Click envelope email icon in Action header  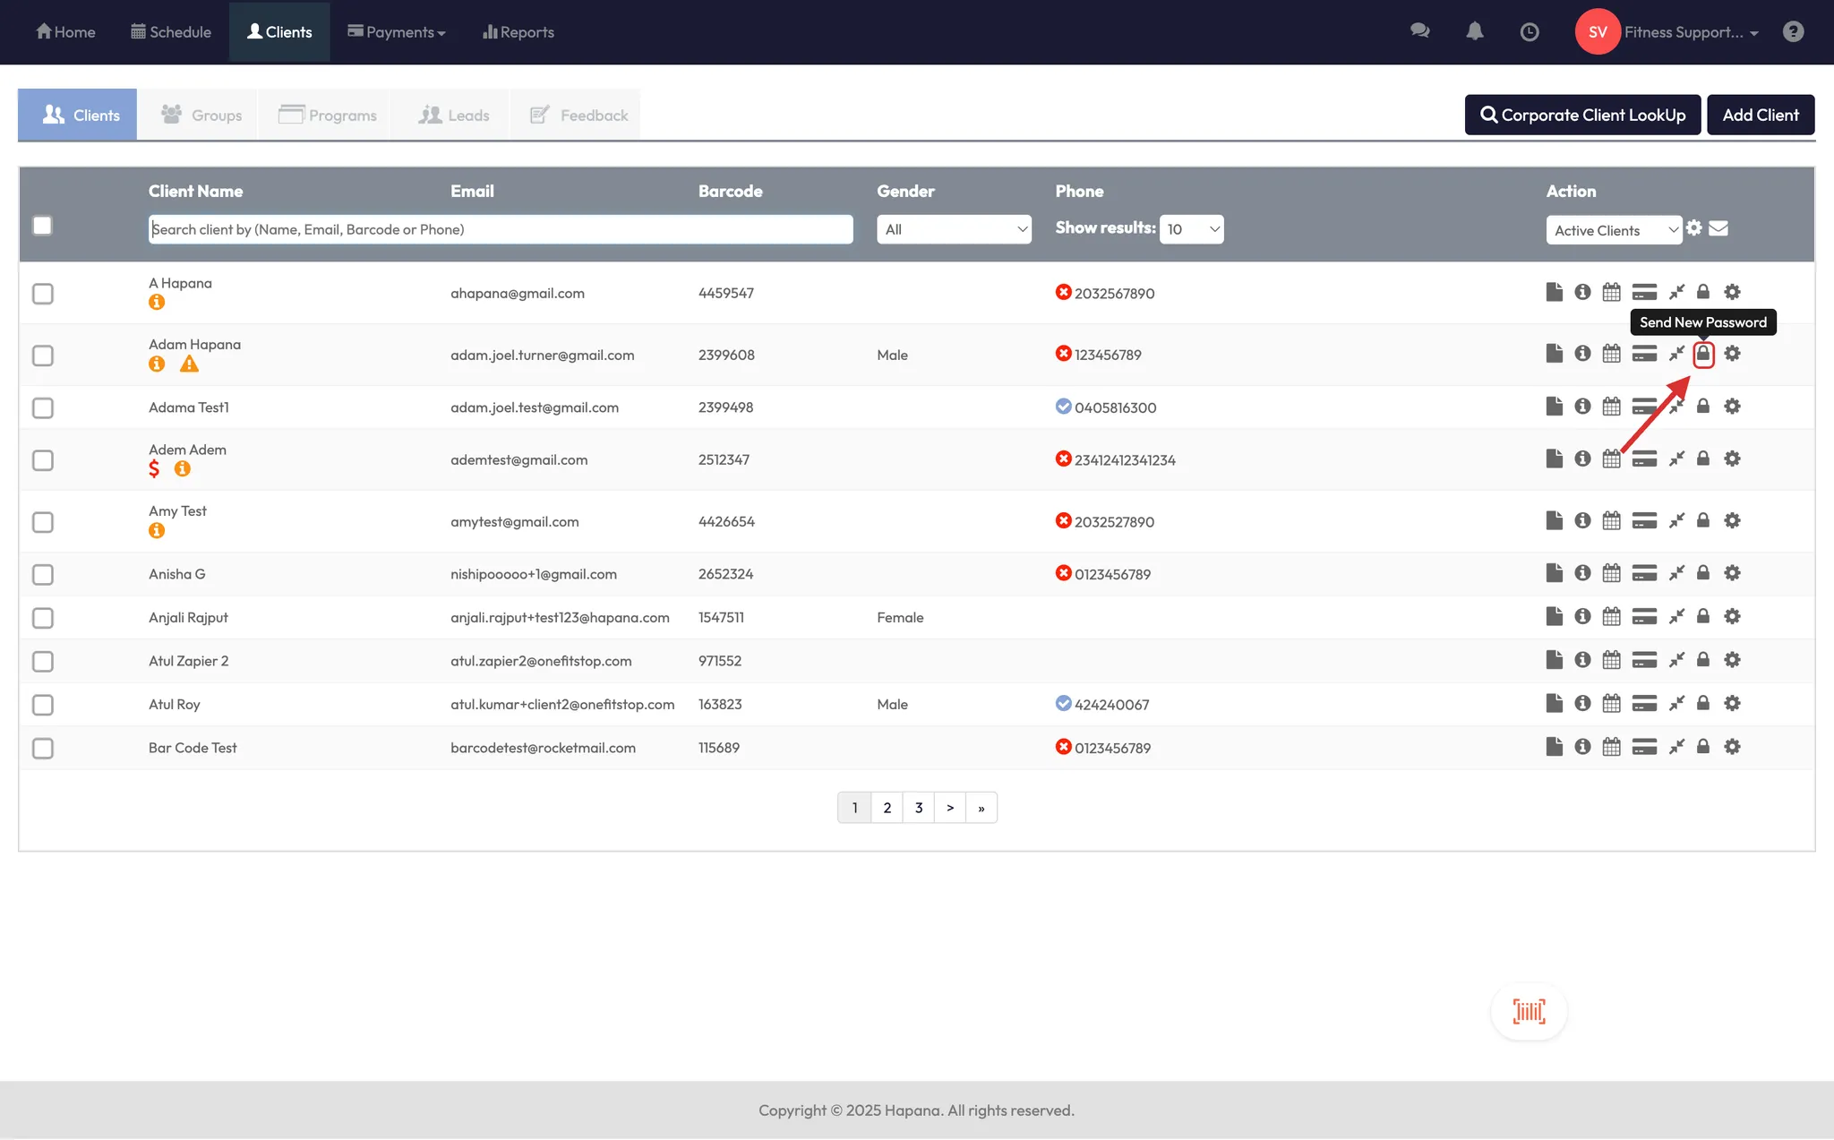point(1718,229)
